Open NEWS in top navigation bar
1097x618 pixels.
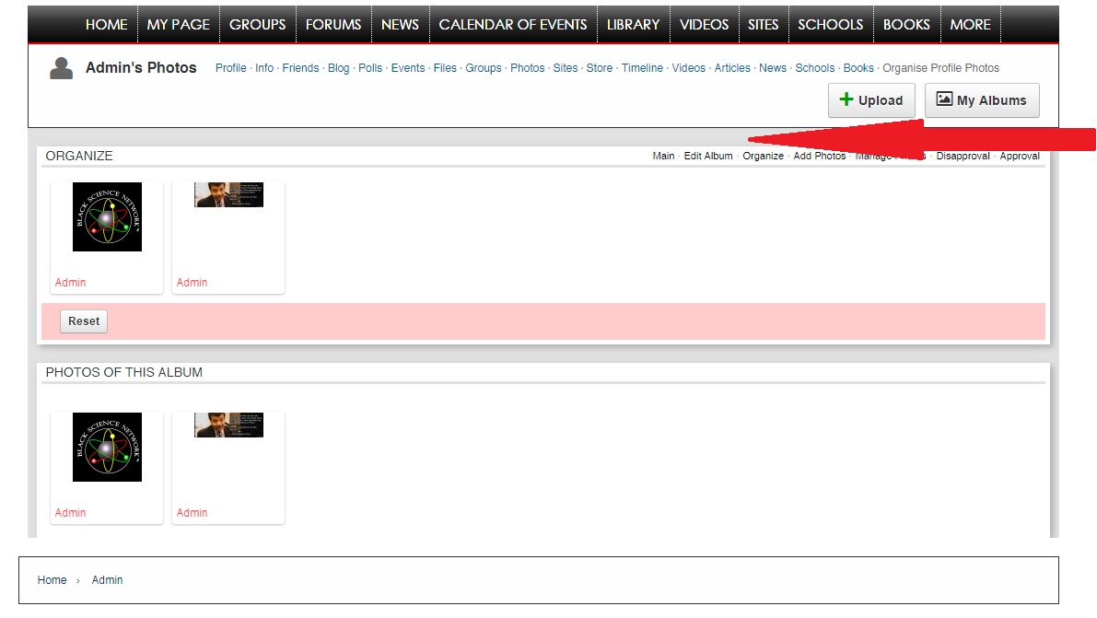[x=400, y=25]
